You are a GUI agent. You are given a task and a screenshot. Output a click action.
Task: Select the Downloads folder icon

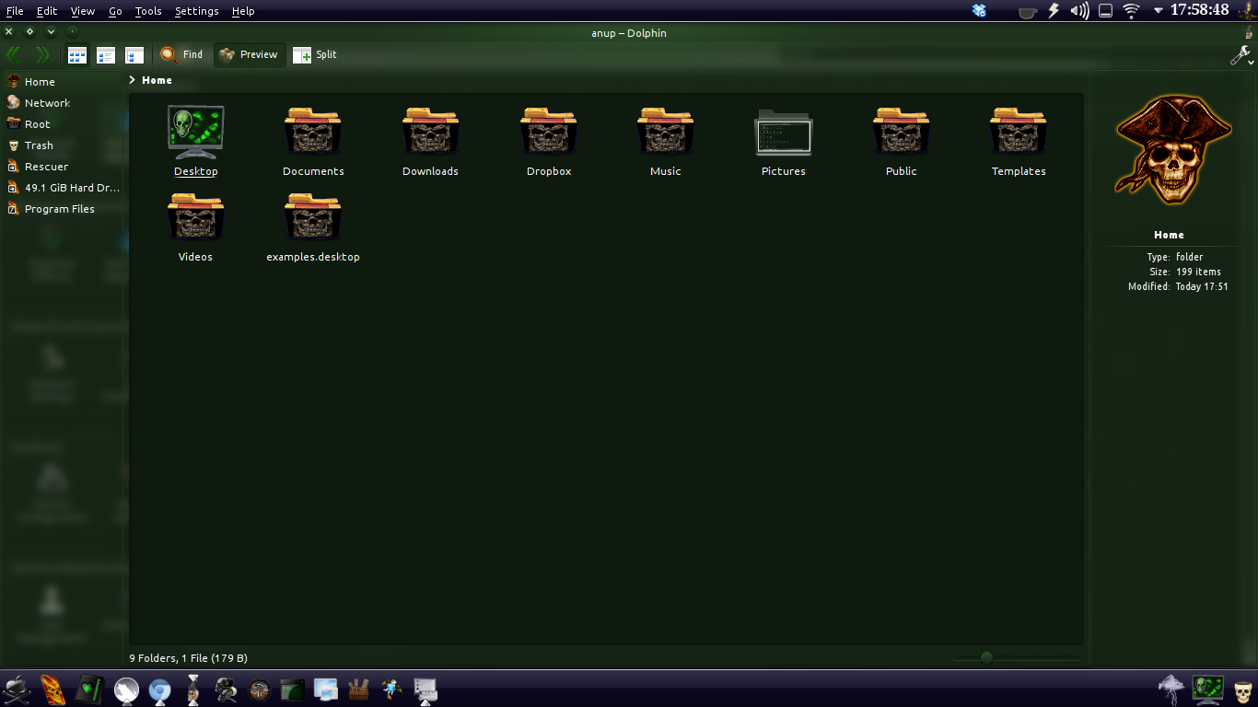click(x=430, y=132)
